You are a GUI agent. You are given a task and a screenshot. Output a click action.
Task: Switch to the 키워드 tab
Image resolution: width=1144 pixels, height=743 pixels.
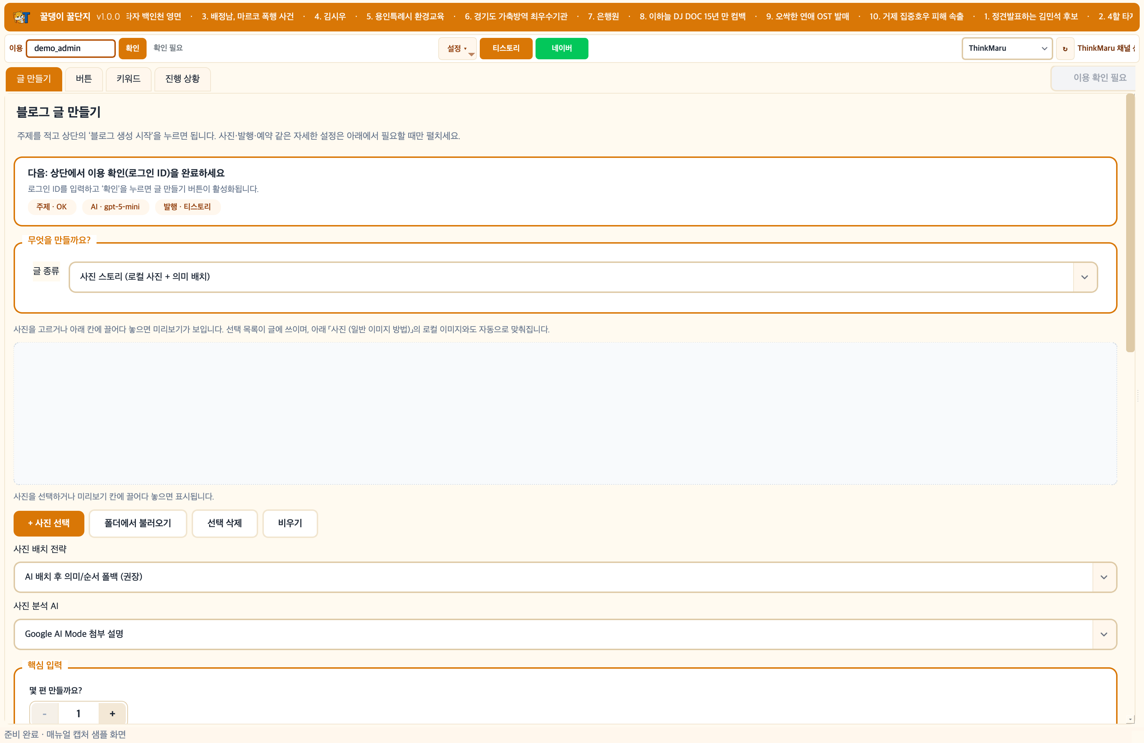(128, 79)
